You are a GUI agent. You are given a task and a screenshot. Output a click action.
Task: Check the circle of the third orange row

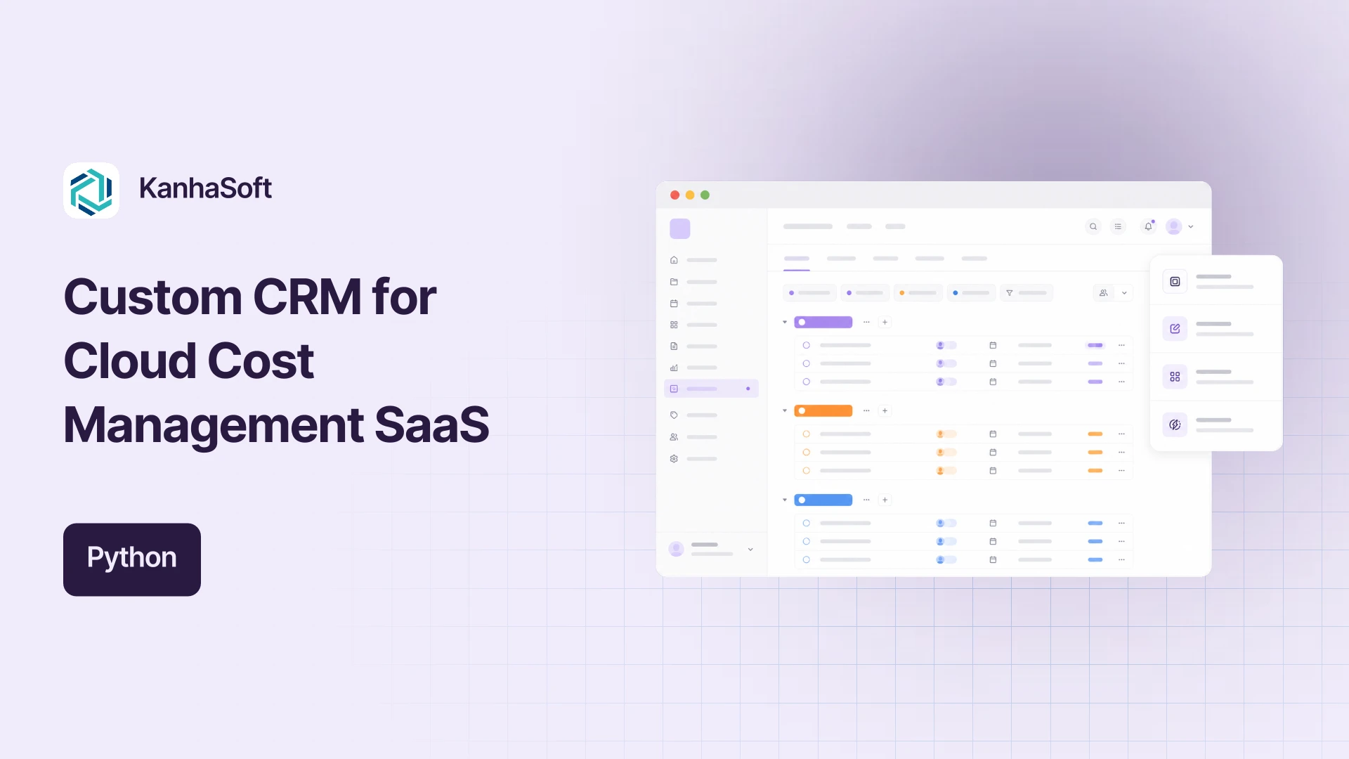[807, 470]
